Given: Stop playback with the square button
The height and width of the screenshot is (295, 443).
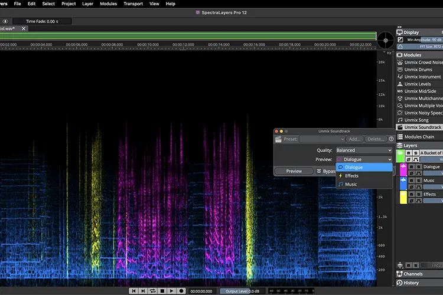Looking at the screenshot, I should 162,291.
